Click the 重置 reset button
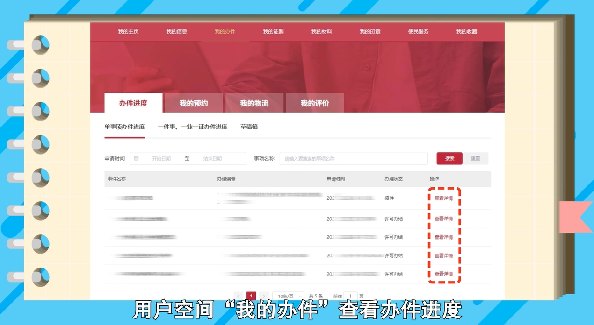Viewport: 594px width, 325px height. click(476, 158)
